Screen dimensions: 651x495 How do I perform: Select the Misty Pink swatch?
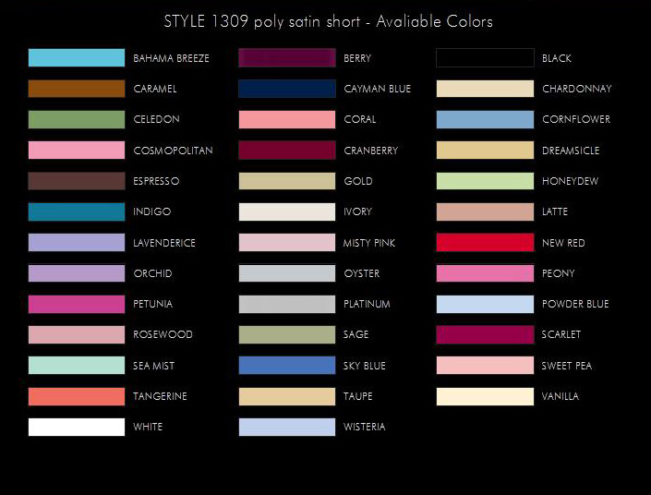click(x=287, y=242)
